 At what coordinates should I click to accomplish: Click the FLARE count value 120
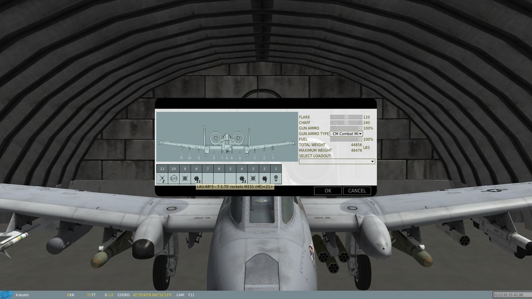[x=367, y=117]
